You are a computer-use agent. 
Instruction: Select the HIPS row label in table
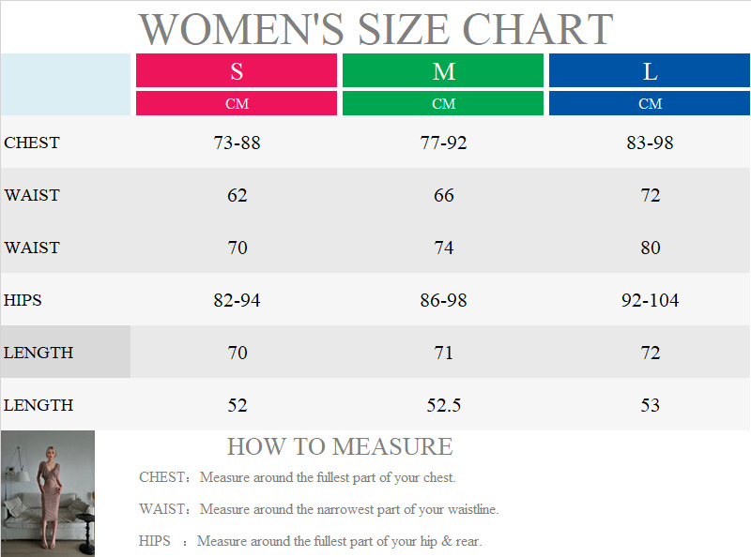click(23, 300)
